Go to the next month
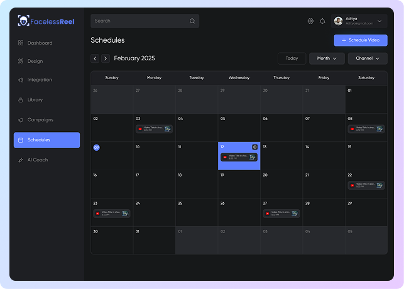 pos(106,58)
